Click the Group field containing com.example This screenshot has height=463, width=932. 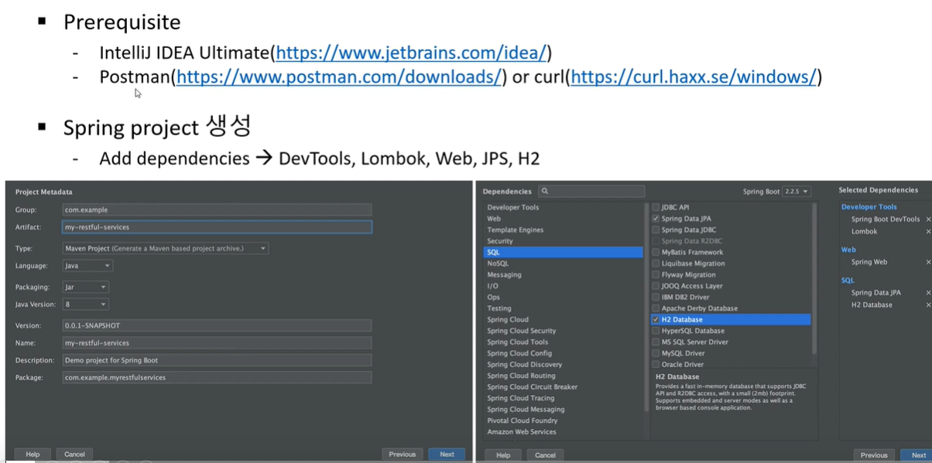coord(217,209)
